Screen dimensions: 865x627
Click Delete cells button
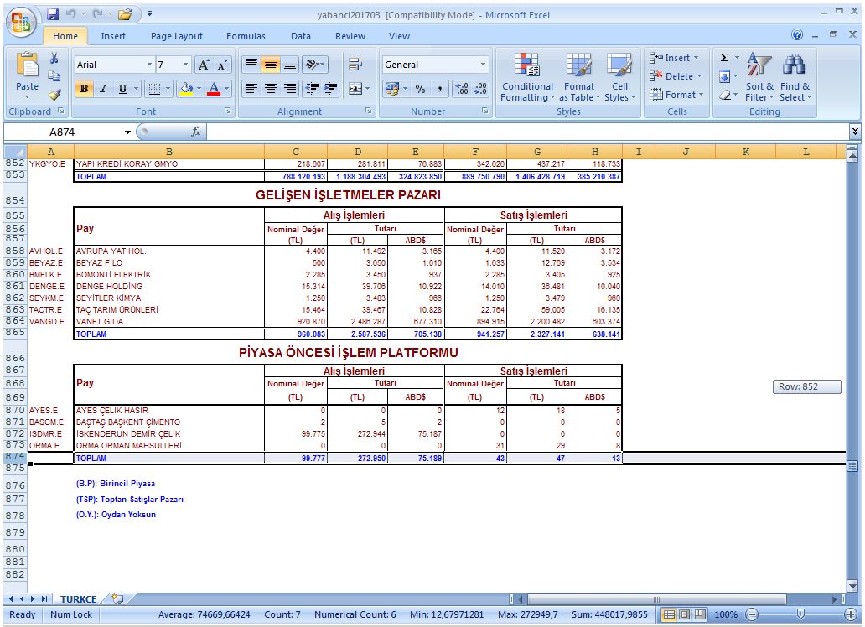[x=676, y=76]
